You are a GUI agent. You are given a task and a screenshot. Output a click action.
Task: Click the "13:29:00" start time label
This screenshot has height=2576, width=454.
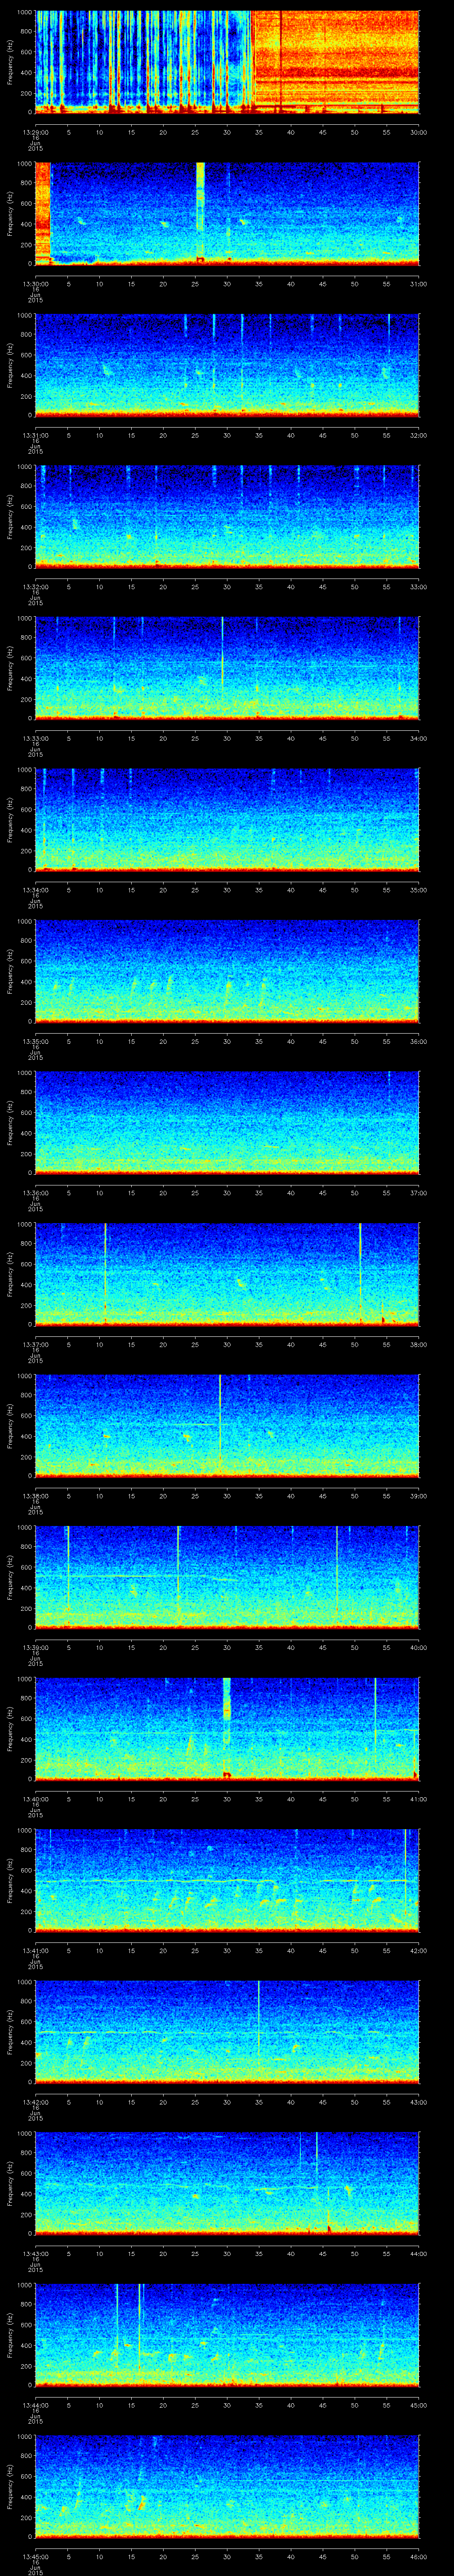tap(36, 132)
